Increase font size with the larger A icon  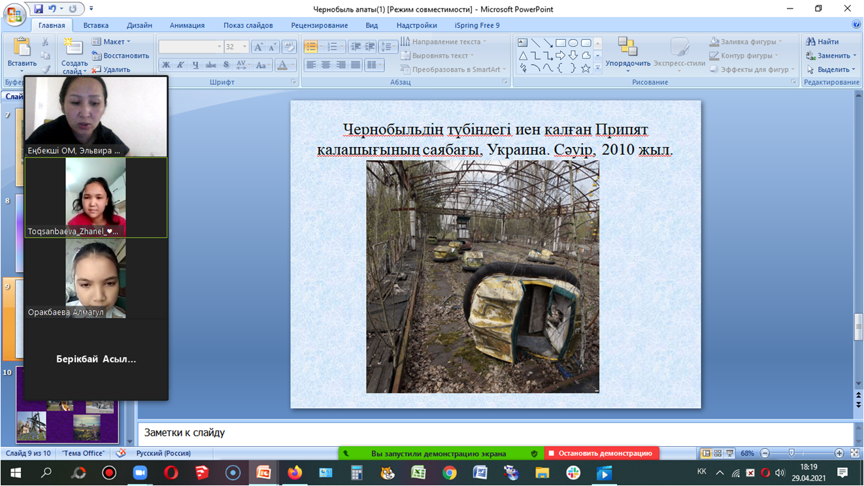[258, 47]
